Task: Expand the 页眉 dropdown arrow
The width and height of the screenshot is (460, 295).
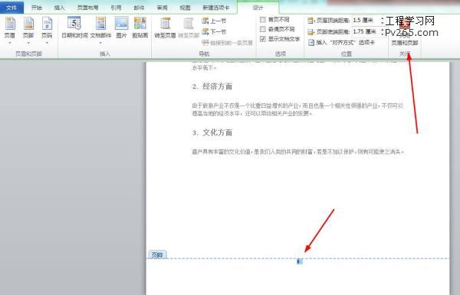Action: click(10, 43)
